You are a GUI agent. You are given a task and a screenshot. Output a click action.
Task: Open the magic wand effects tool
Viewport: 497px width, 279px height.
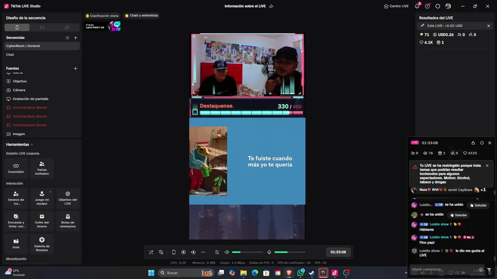[151, 252]
